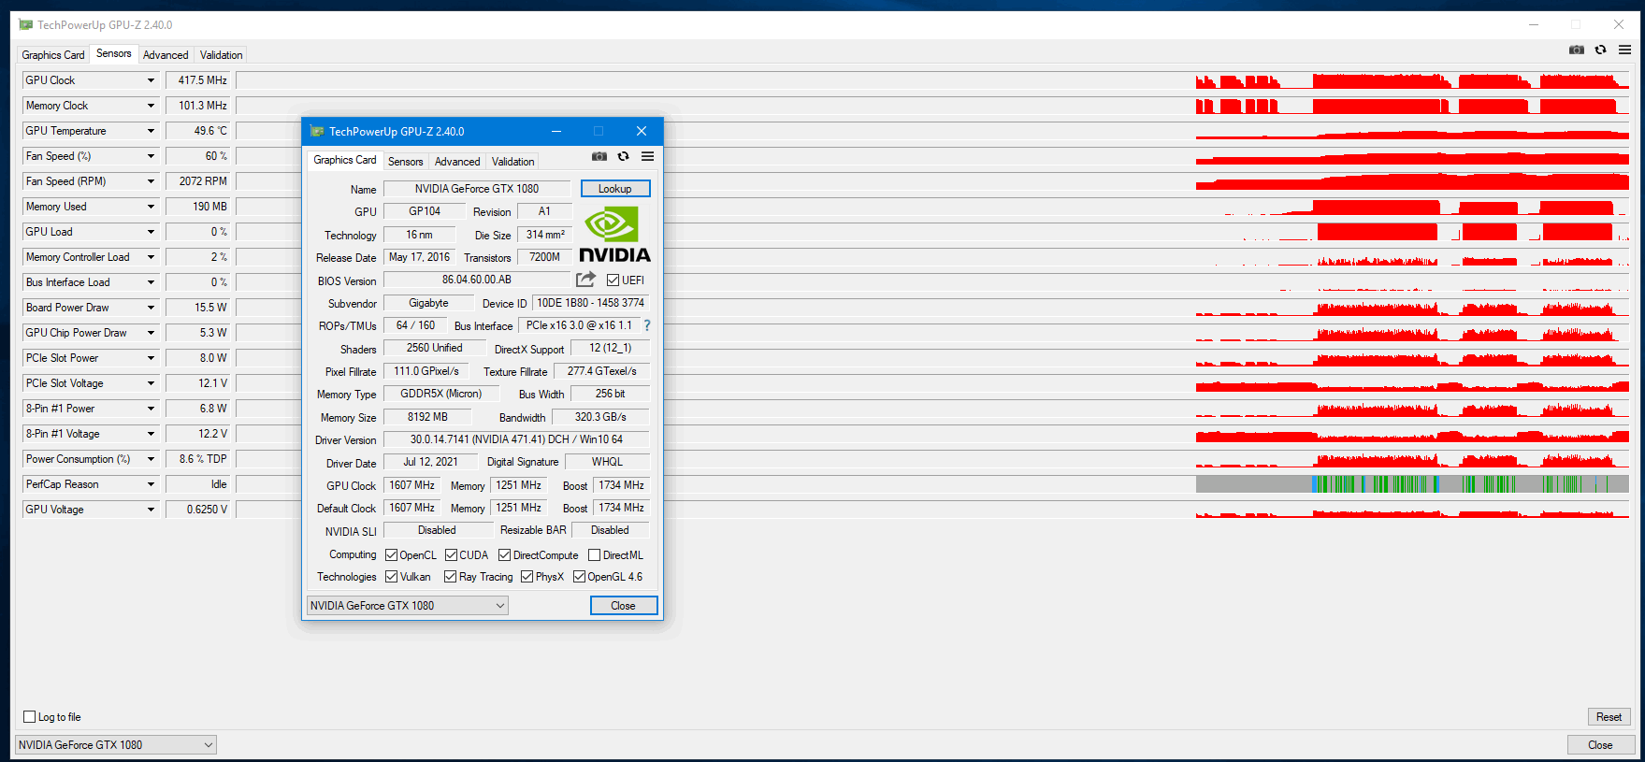Image resolution: width=1645 pixels, height=762 pixels.
Task: Toggle the DirectCompute checkbox
Action: point(504,555)
